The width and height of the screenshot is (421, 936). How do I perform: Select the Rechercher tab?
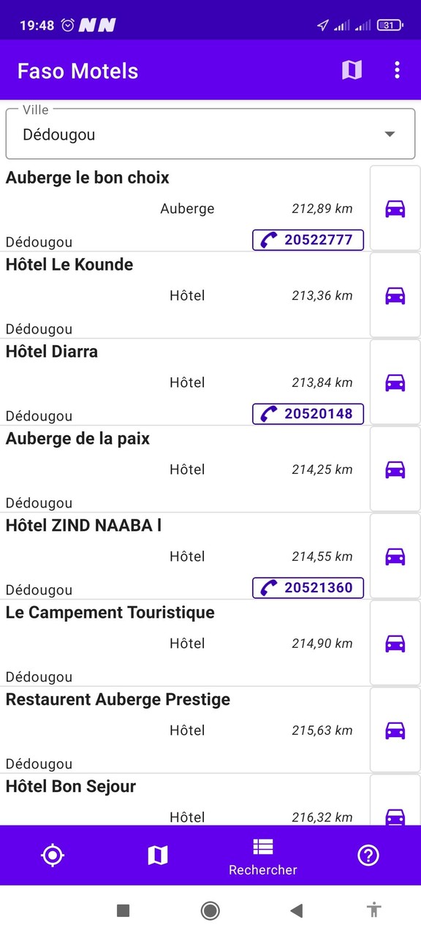[262, 856]
